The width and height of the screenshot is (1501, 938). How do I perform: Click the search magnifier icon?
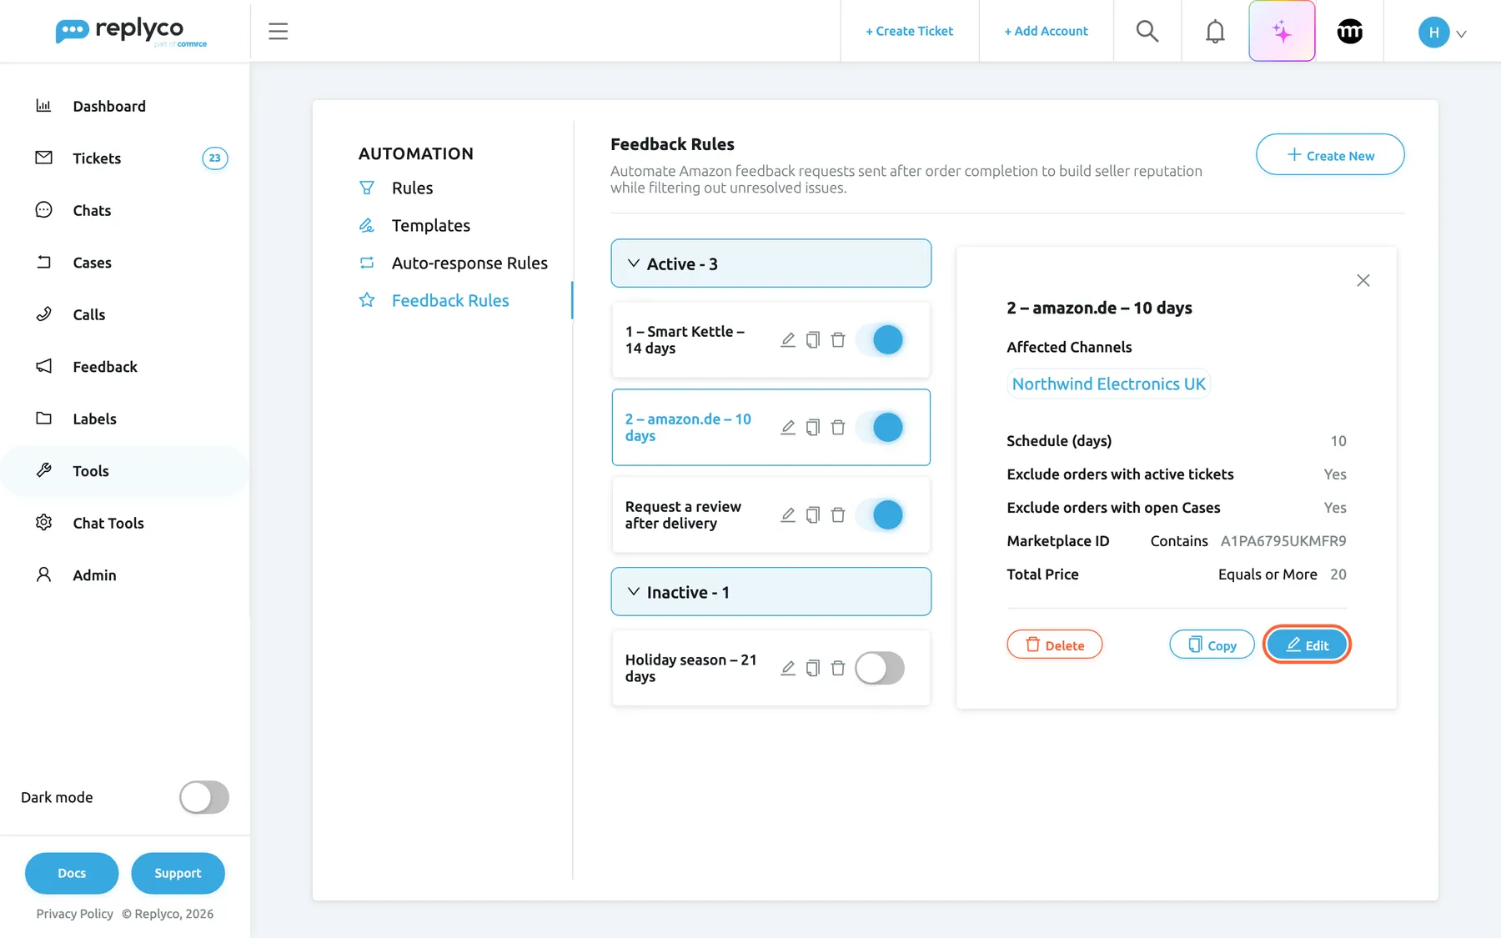[1147, 31]
